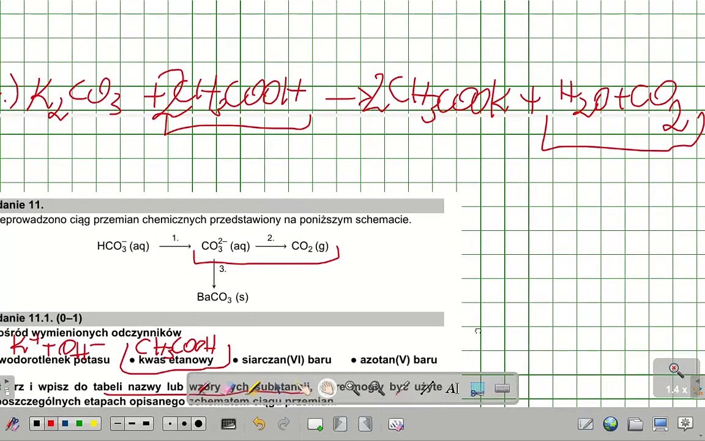Click the CO2 (g) formula in scheme

click(310, 246)
